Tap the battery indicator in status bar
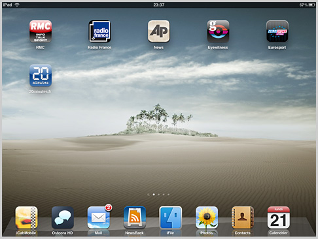The height and width of the screenshot is (239, 318). 311,5
